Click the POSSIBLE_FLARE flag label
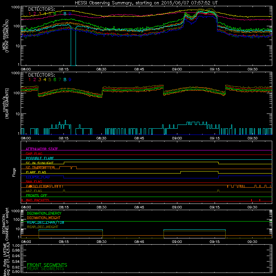This screenshot has width=276, height=276. 40,158
